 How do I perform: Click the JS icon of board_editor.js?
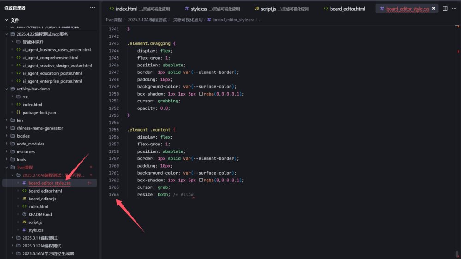(x=24, y=199)
